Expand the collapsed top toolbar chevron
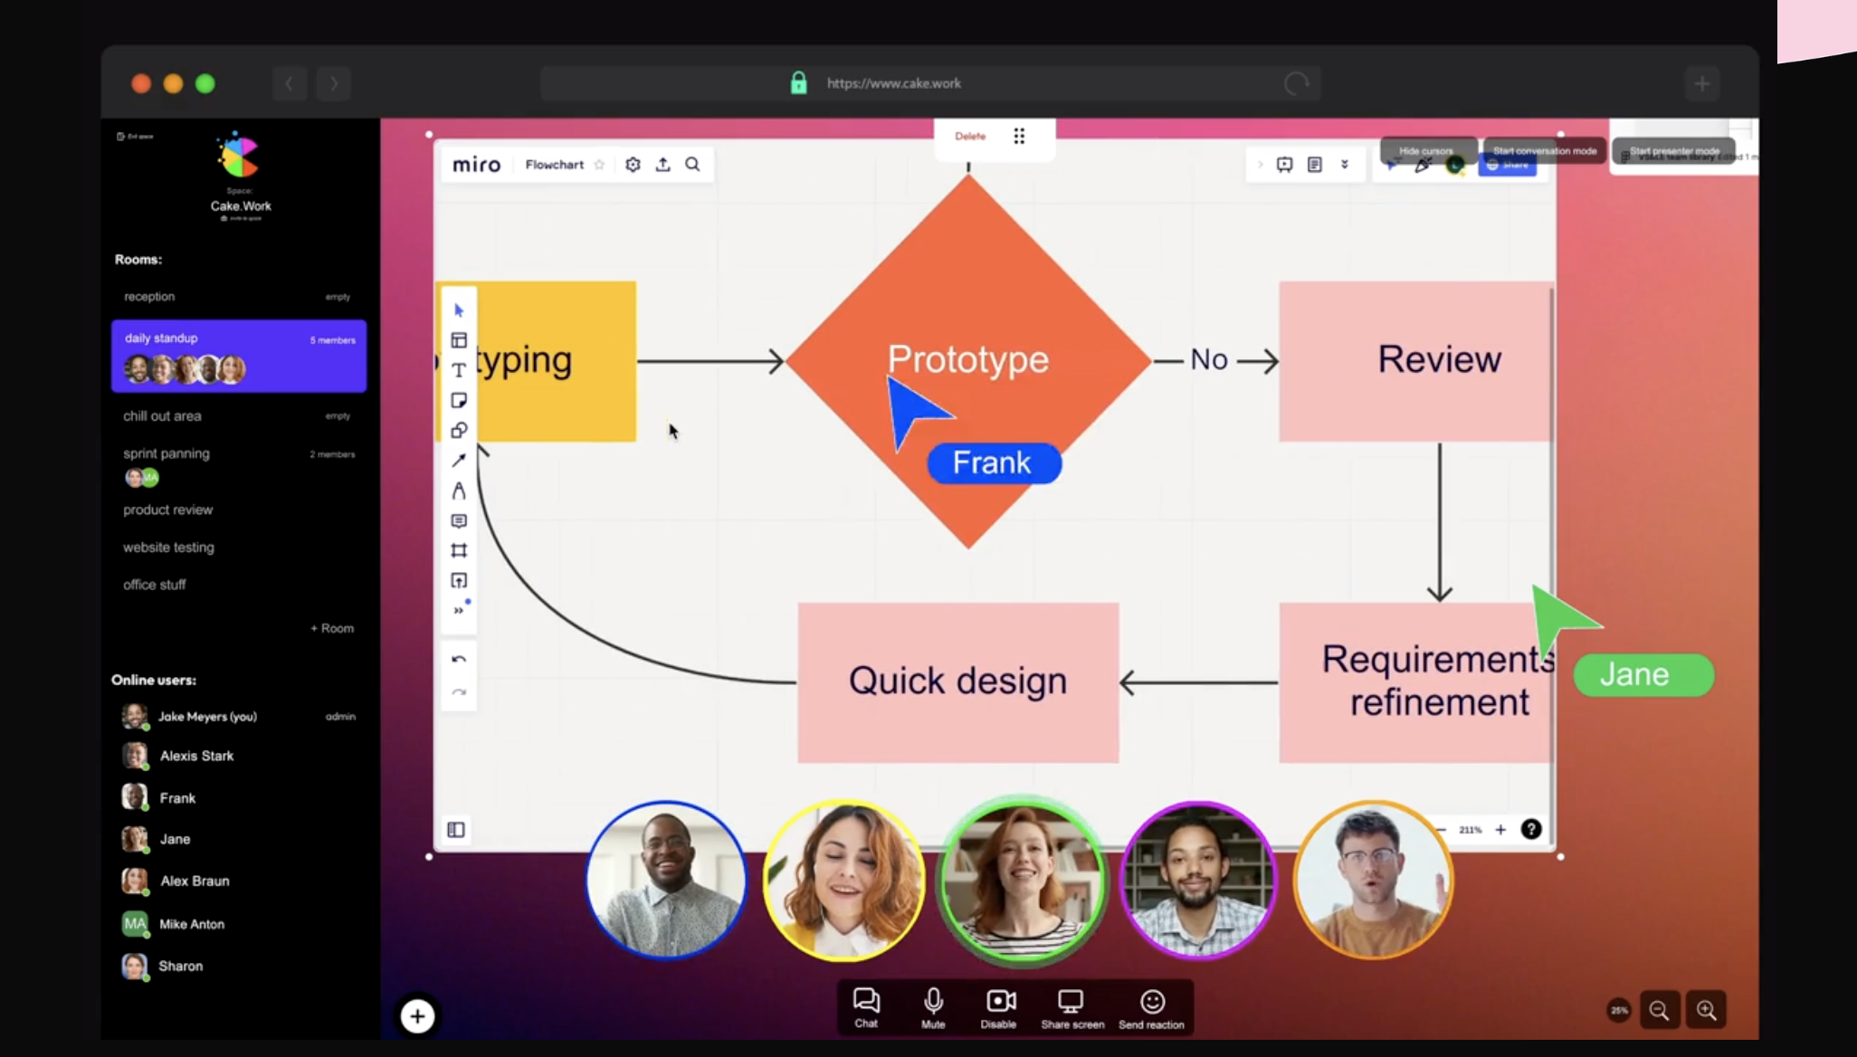The width and height of the screenshot is (1857, 1057). [1260, 165]
